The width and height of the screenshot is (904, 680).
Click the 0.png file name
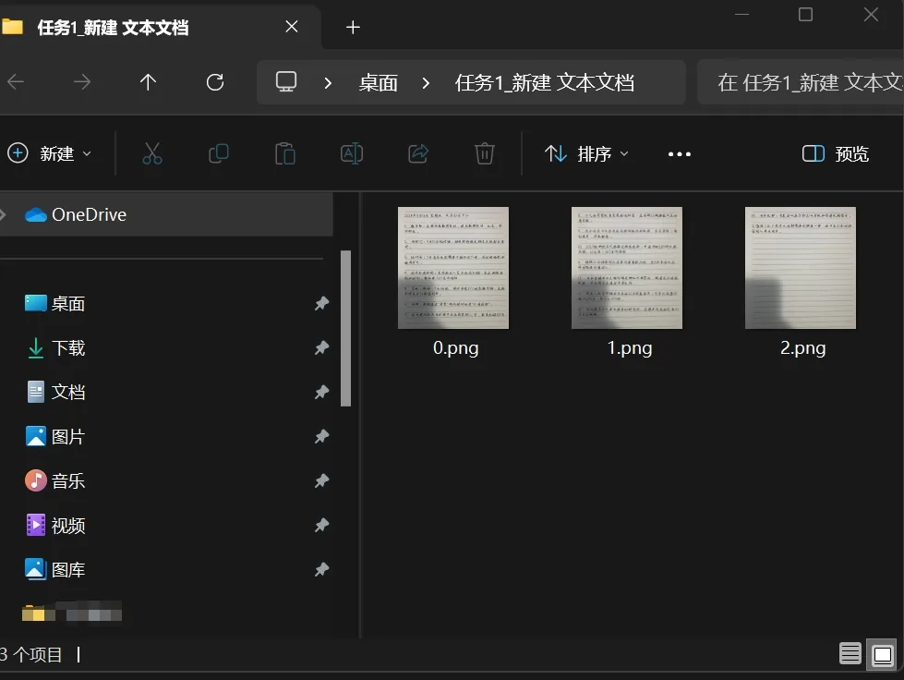tap(455, 347)
